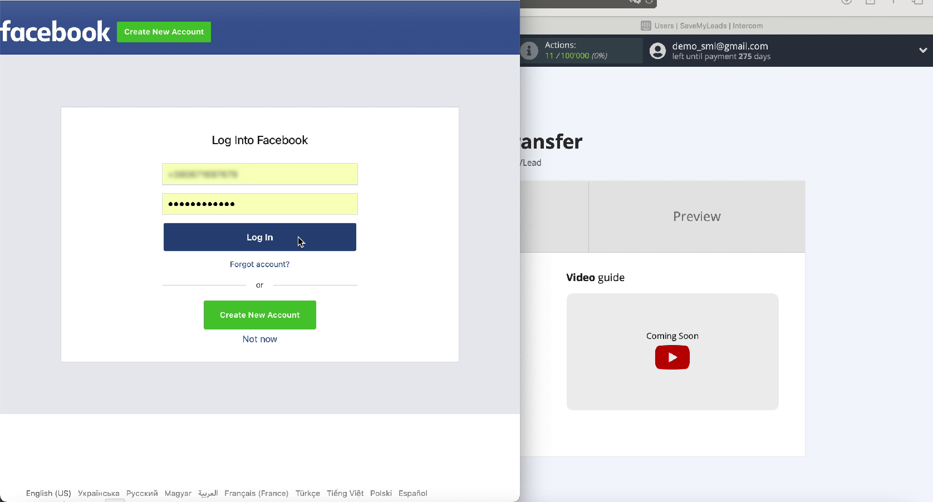Image resolution: width=933 pixels, height=502 pixels.
Task: Switch language to Español
Action: pos(413,493)
